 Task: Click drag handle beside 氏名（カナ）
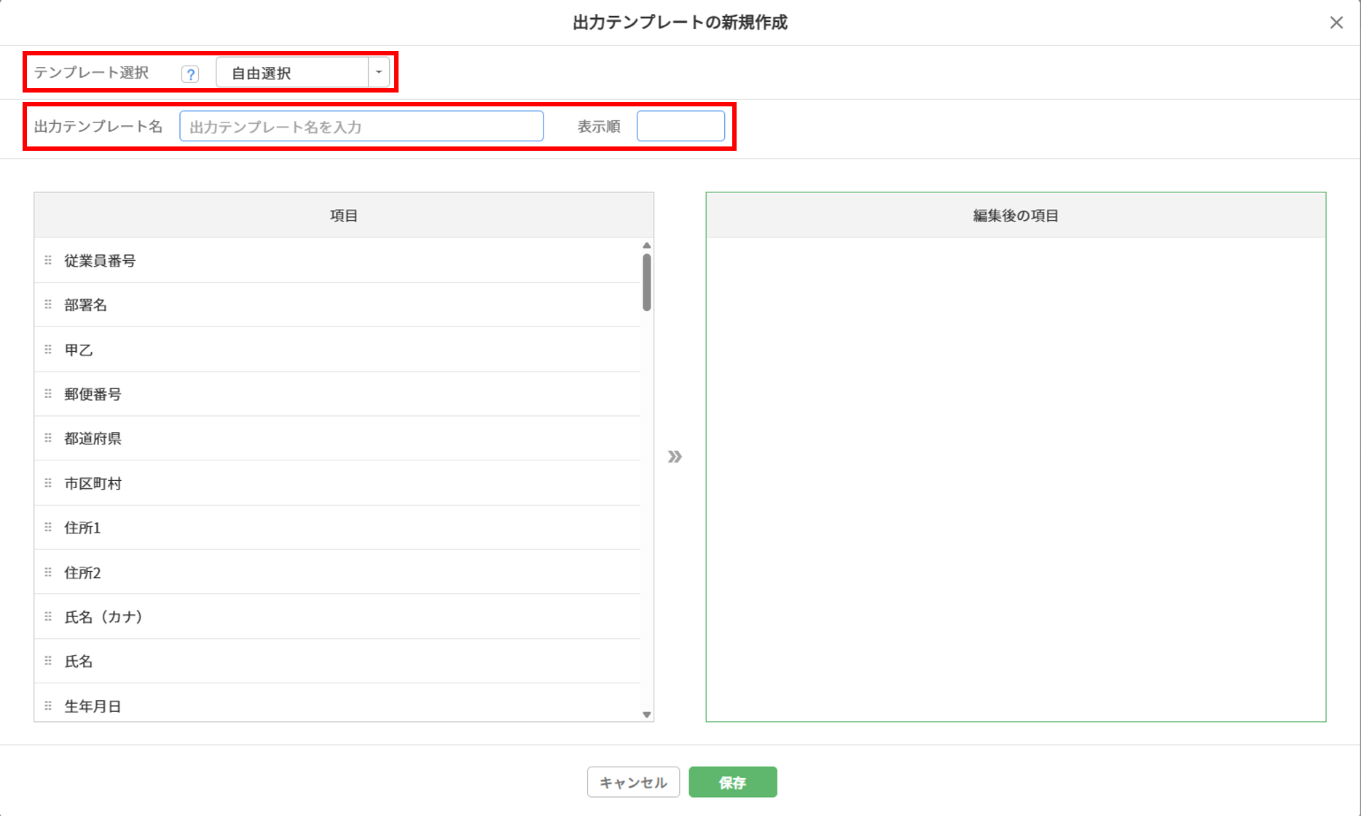pyautogui.click(x=48, y=617)
